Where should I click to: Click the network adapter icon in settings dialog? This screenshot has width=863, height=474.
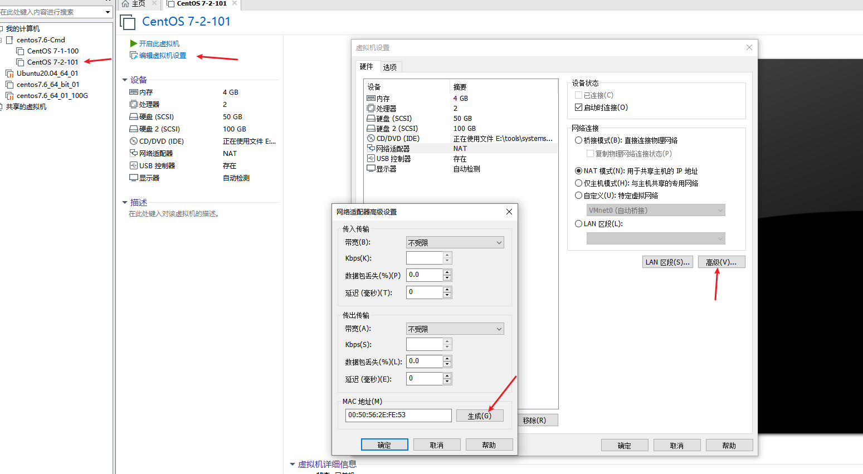click(371, 148)
